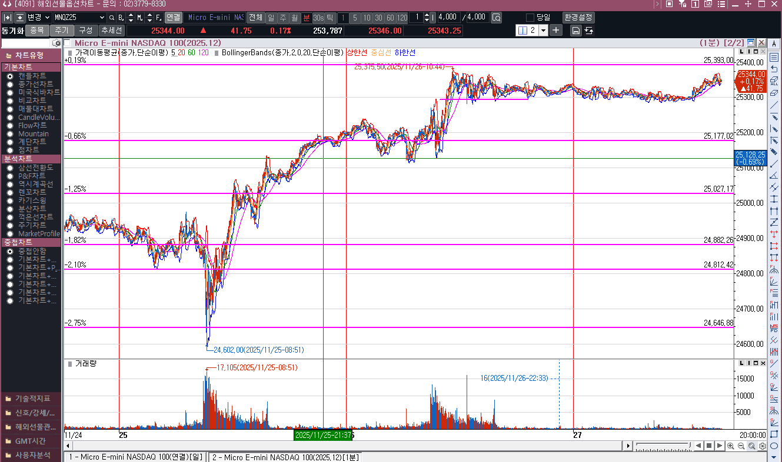Click the 추세선 button
Screen dimensions: 782x462
click(x=111, y=30)
